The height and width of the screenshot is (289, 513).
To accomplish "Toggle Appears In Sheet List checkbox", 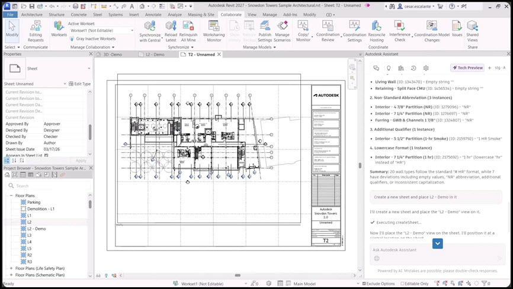I will click(46, 155).
